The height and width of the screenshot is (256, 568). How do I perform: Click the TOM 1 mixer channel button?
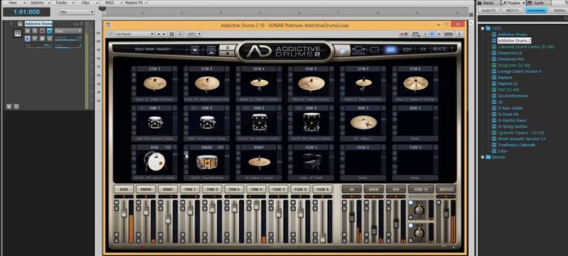[190, 189]
